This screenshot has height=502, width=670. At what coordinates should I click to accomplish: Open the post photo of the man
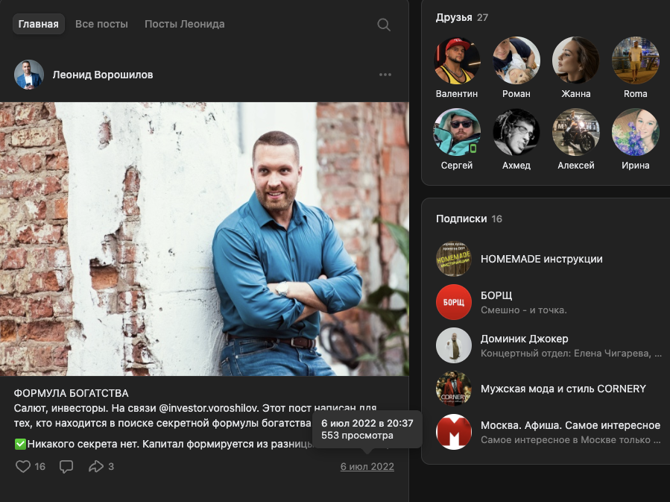[x=204, y=239]
